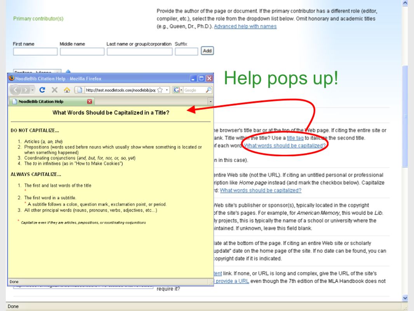
Task: Minimize the Citation Help popup window
Action: (x=193, y=79)
